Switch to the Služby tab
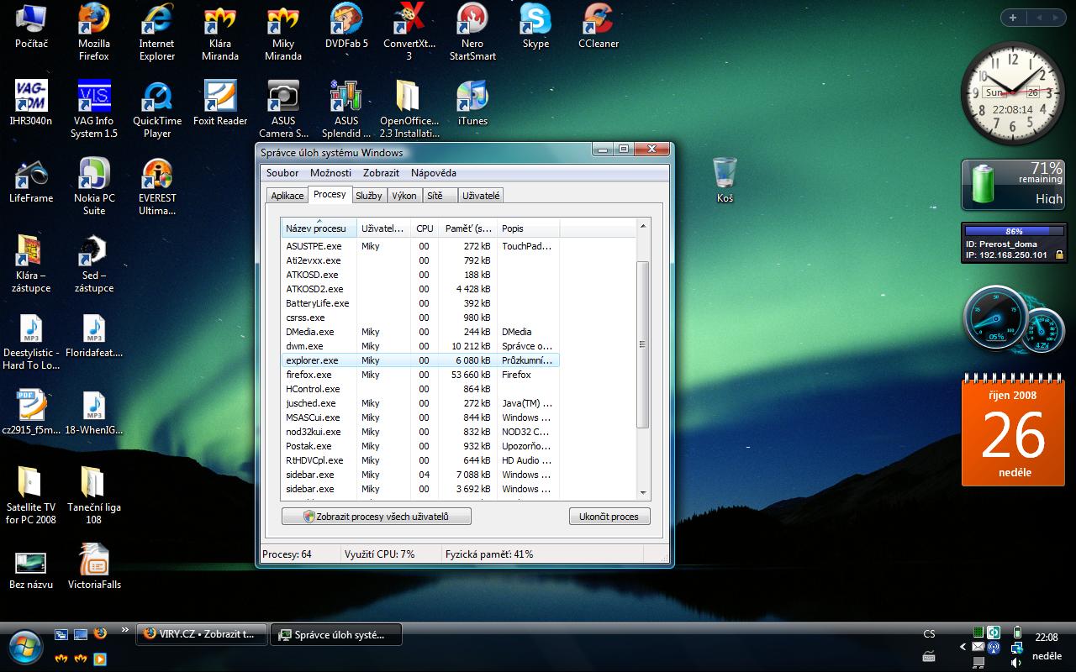The width and height of the screenshot is (1076, 672). [368, 196]
